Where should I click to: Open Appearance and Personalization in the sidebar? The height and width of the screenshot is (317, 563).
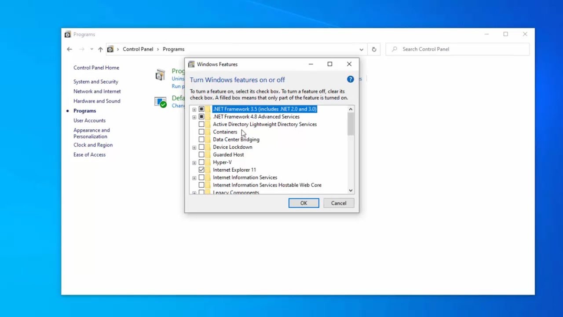click(x=91, y=133)
